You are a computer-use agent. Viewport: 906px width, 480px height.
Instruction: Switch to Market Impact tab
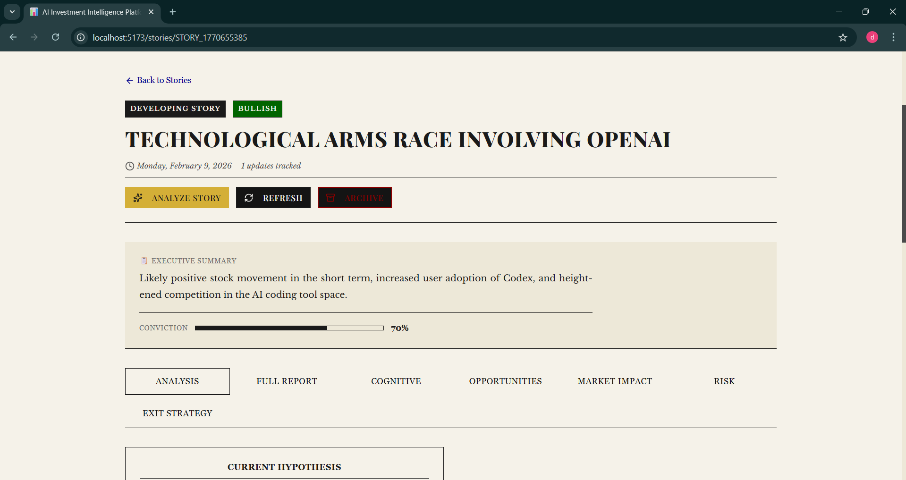coord(615,381)
